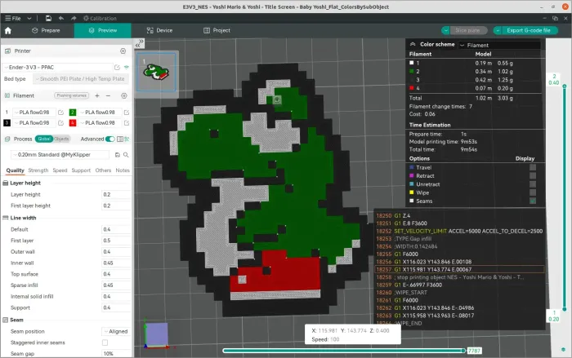Viewport: 572px width, 358px height.
Task: Select the plate 1 Yoshi thumbnail
Action: pos(156,72)
